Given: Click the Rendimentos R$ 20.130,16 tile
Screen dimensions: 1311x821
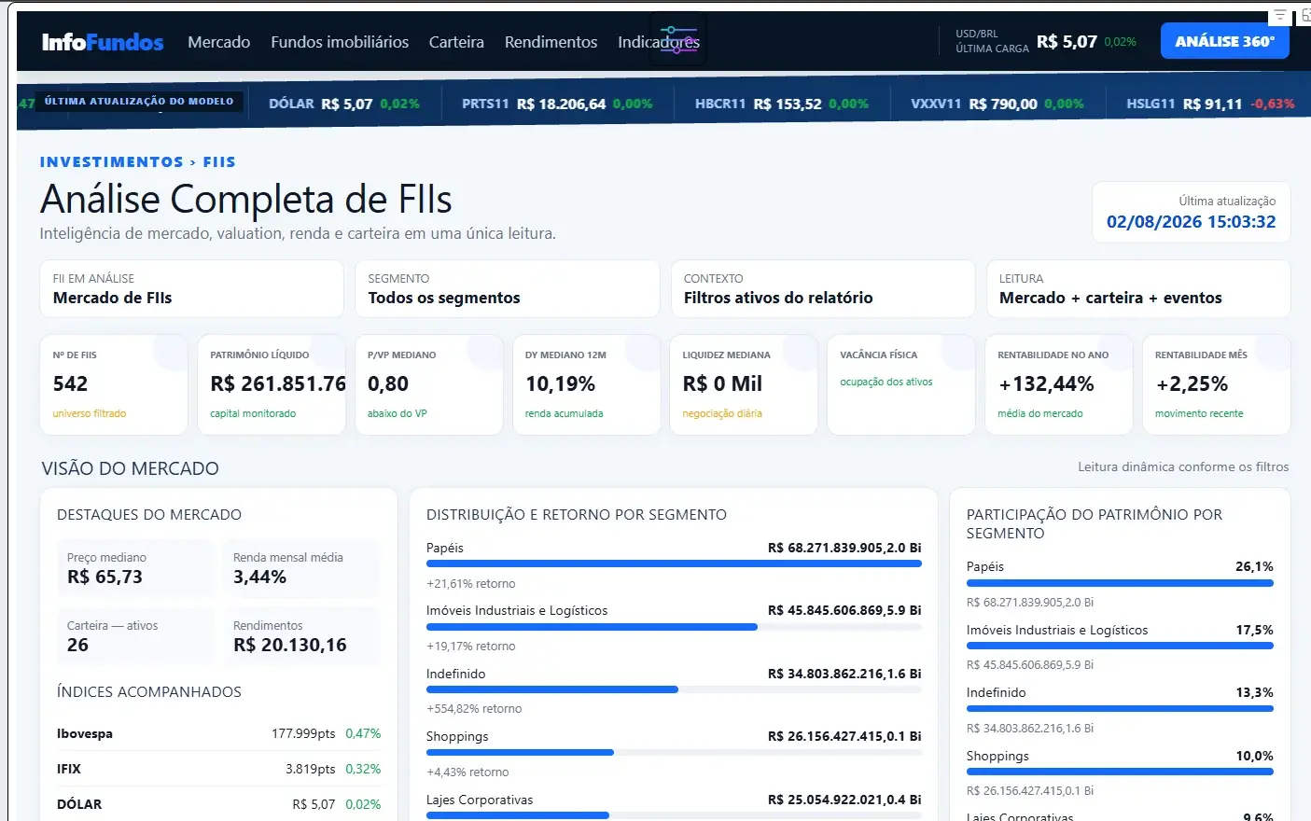Looking at the screenshot, I should point(301,636).
